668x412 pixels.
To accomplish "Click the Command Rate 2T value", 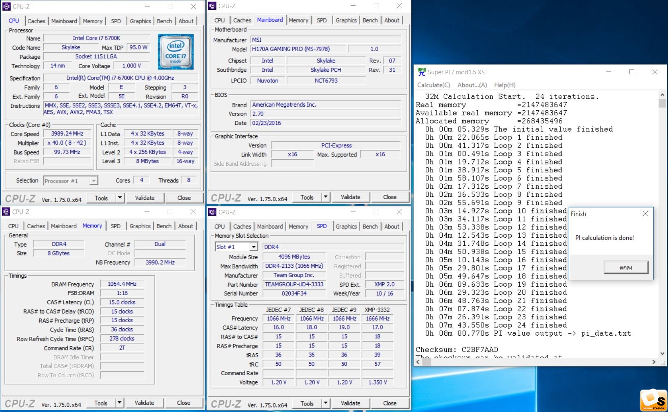I will 122,348.
